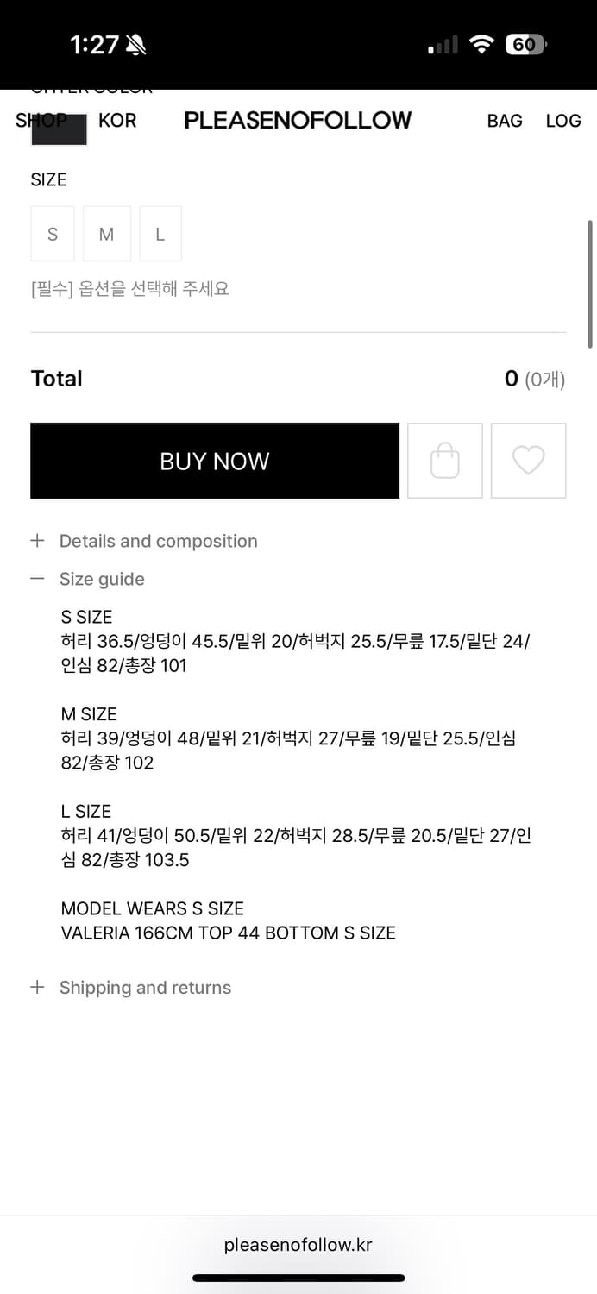Tap LOG to open the login page
597x1294 pixels.
point(562,121)
